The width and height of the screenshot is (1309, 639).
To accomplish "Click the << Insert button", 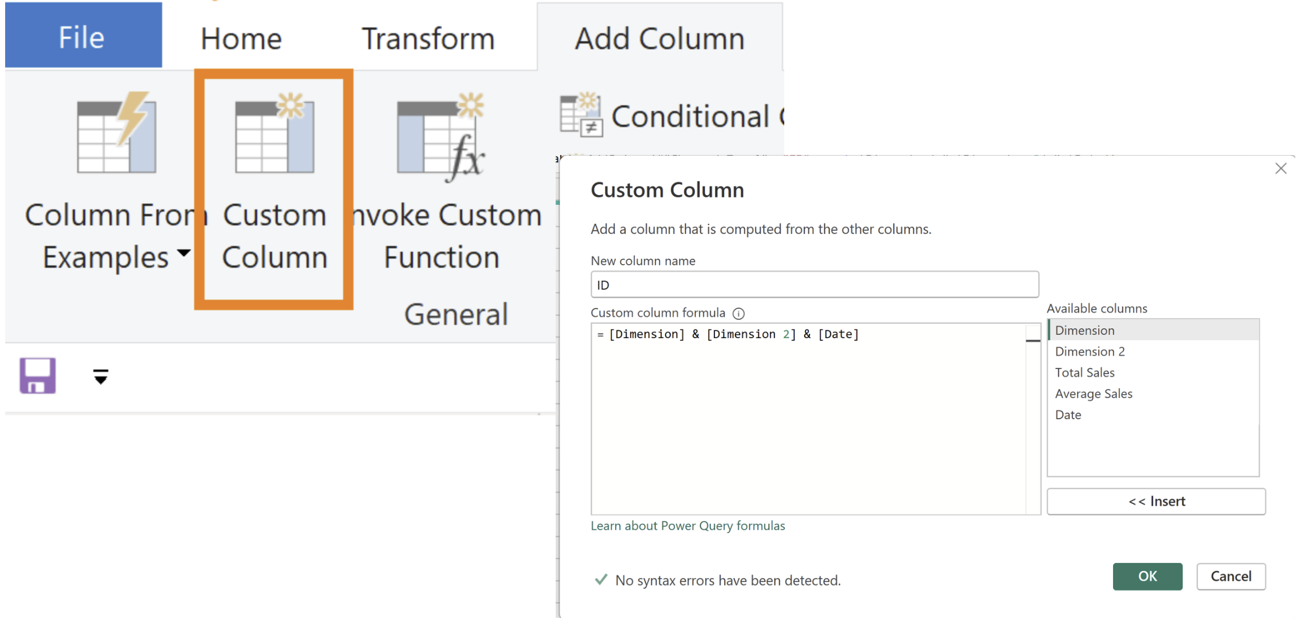I will tap(1155, 502).
